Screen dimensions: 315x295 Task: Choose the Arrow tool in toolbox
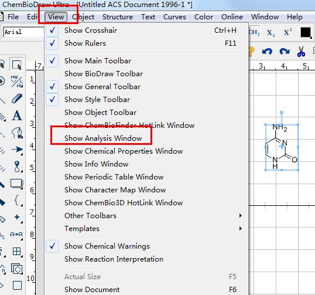point(17,150)
